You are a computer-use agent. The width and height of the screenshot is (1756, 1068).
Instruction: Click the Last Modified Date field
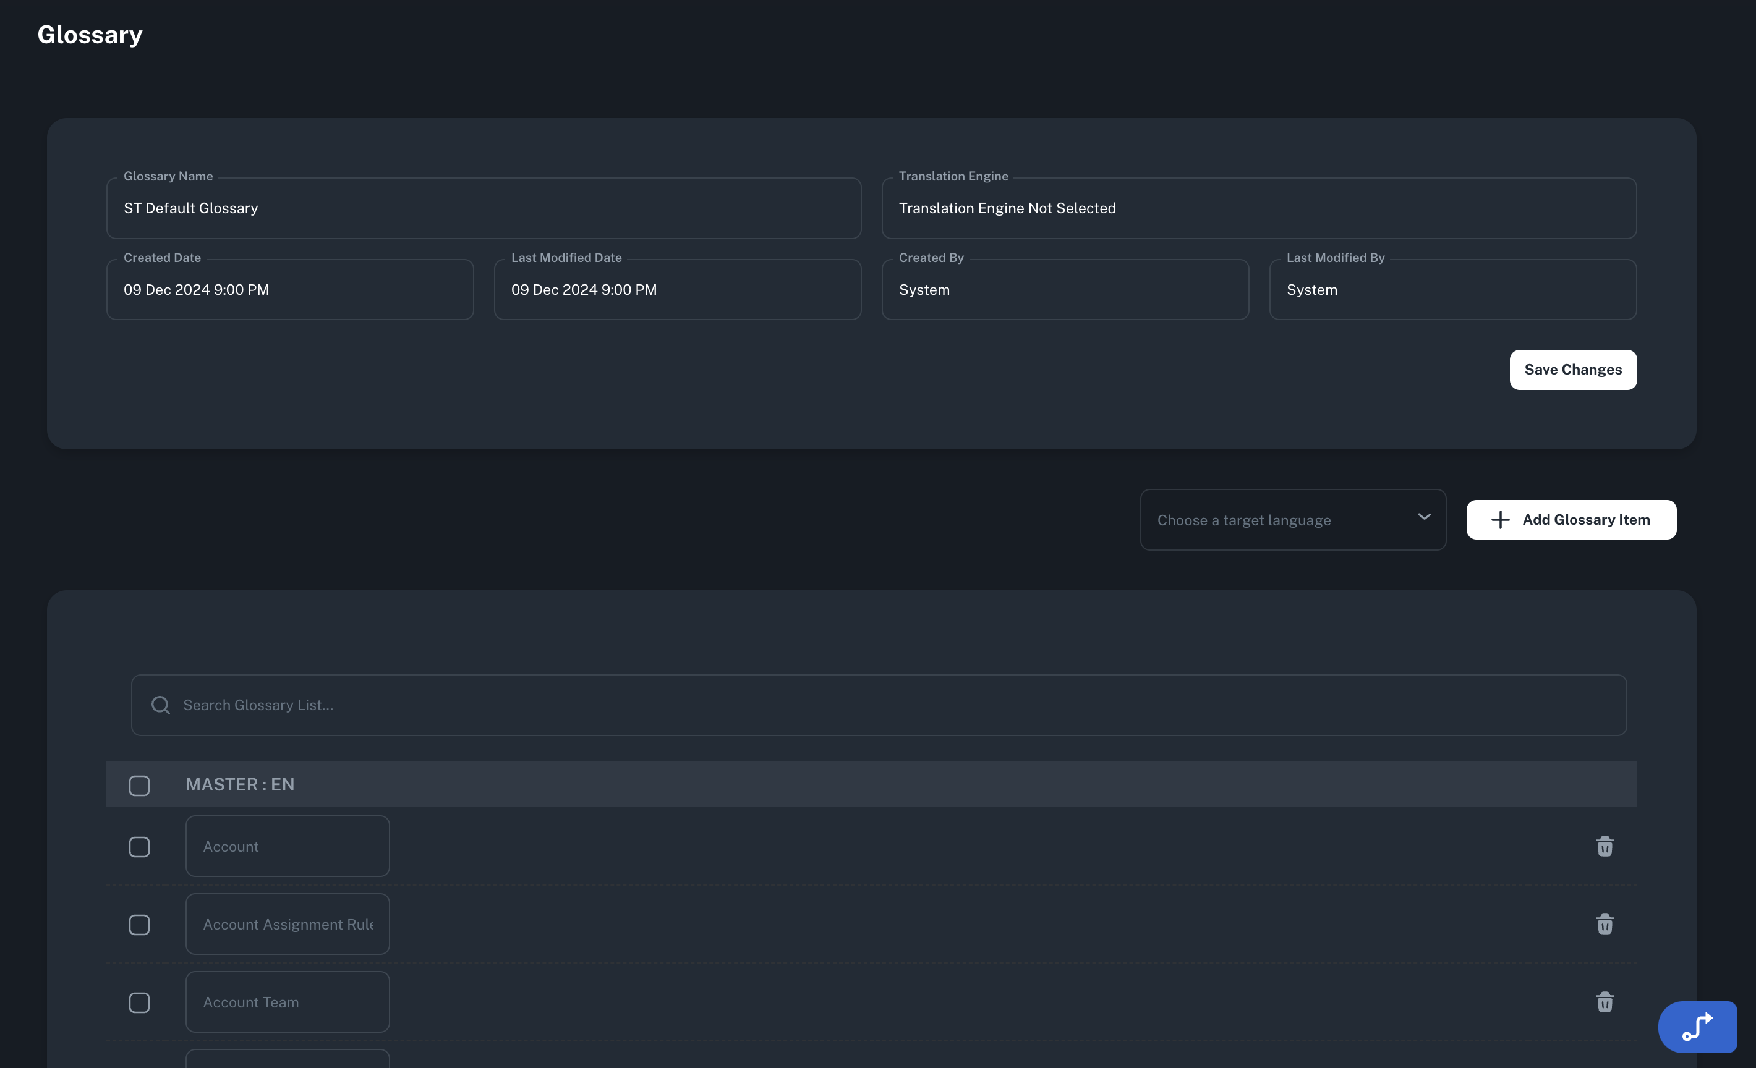[677, 289]
